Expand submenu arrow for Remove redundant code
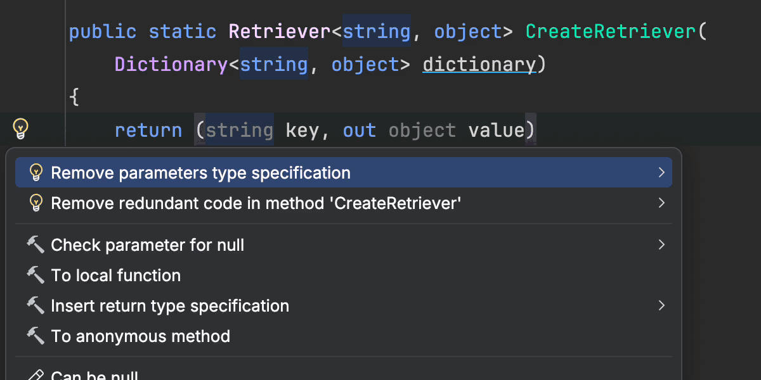 click(x=661, y=203)
